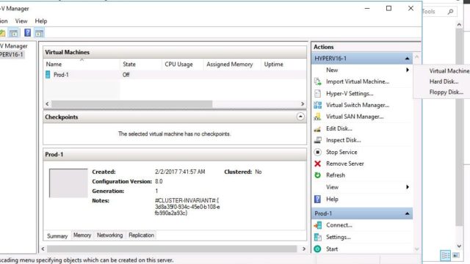Sort by the Uptime column header
The height and width of the screenshot is (264, 470).
point(283,65)
